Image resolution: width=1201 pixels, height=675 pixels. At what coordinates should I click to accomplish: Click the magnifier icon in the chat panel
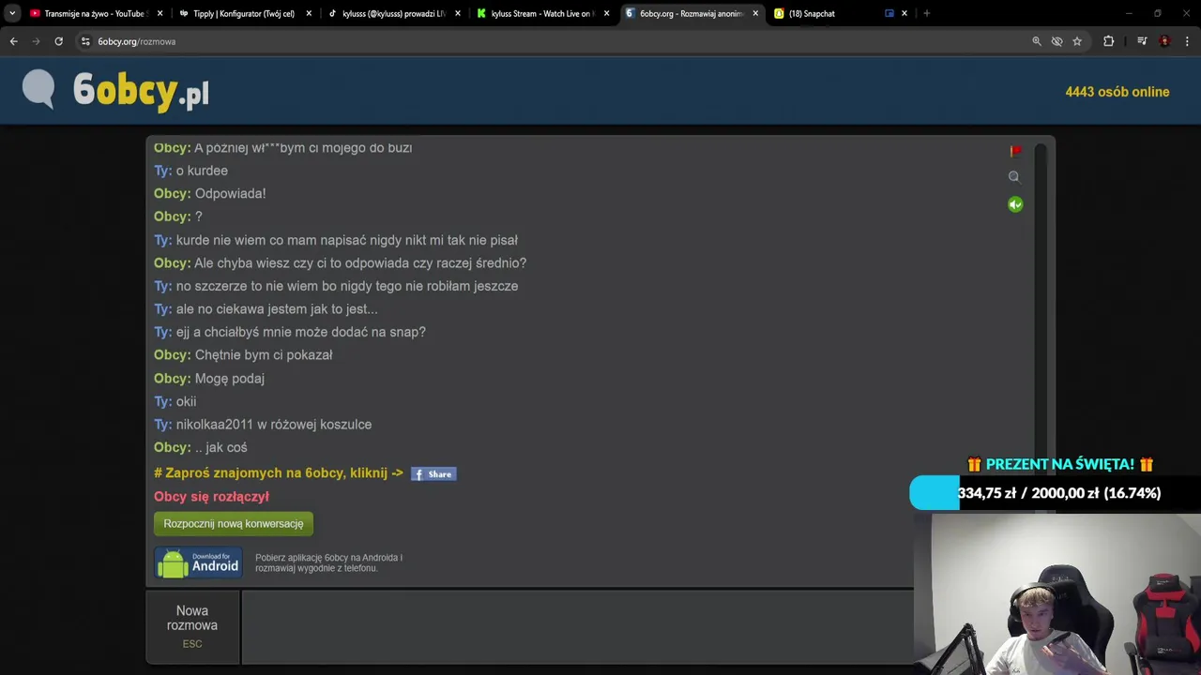pos(1013,176)
